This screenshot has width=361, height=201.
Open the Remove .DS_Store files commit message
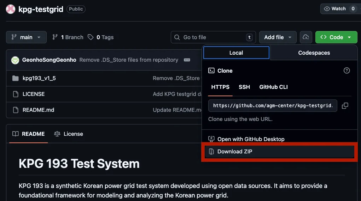(129, 60)
